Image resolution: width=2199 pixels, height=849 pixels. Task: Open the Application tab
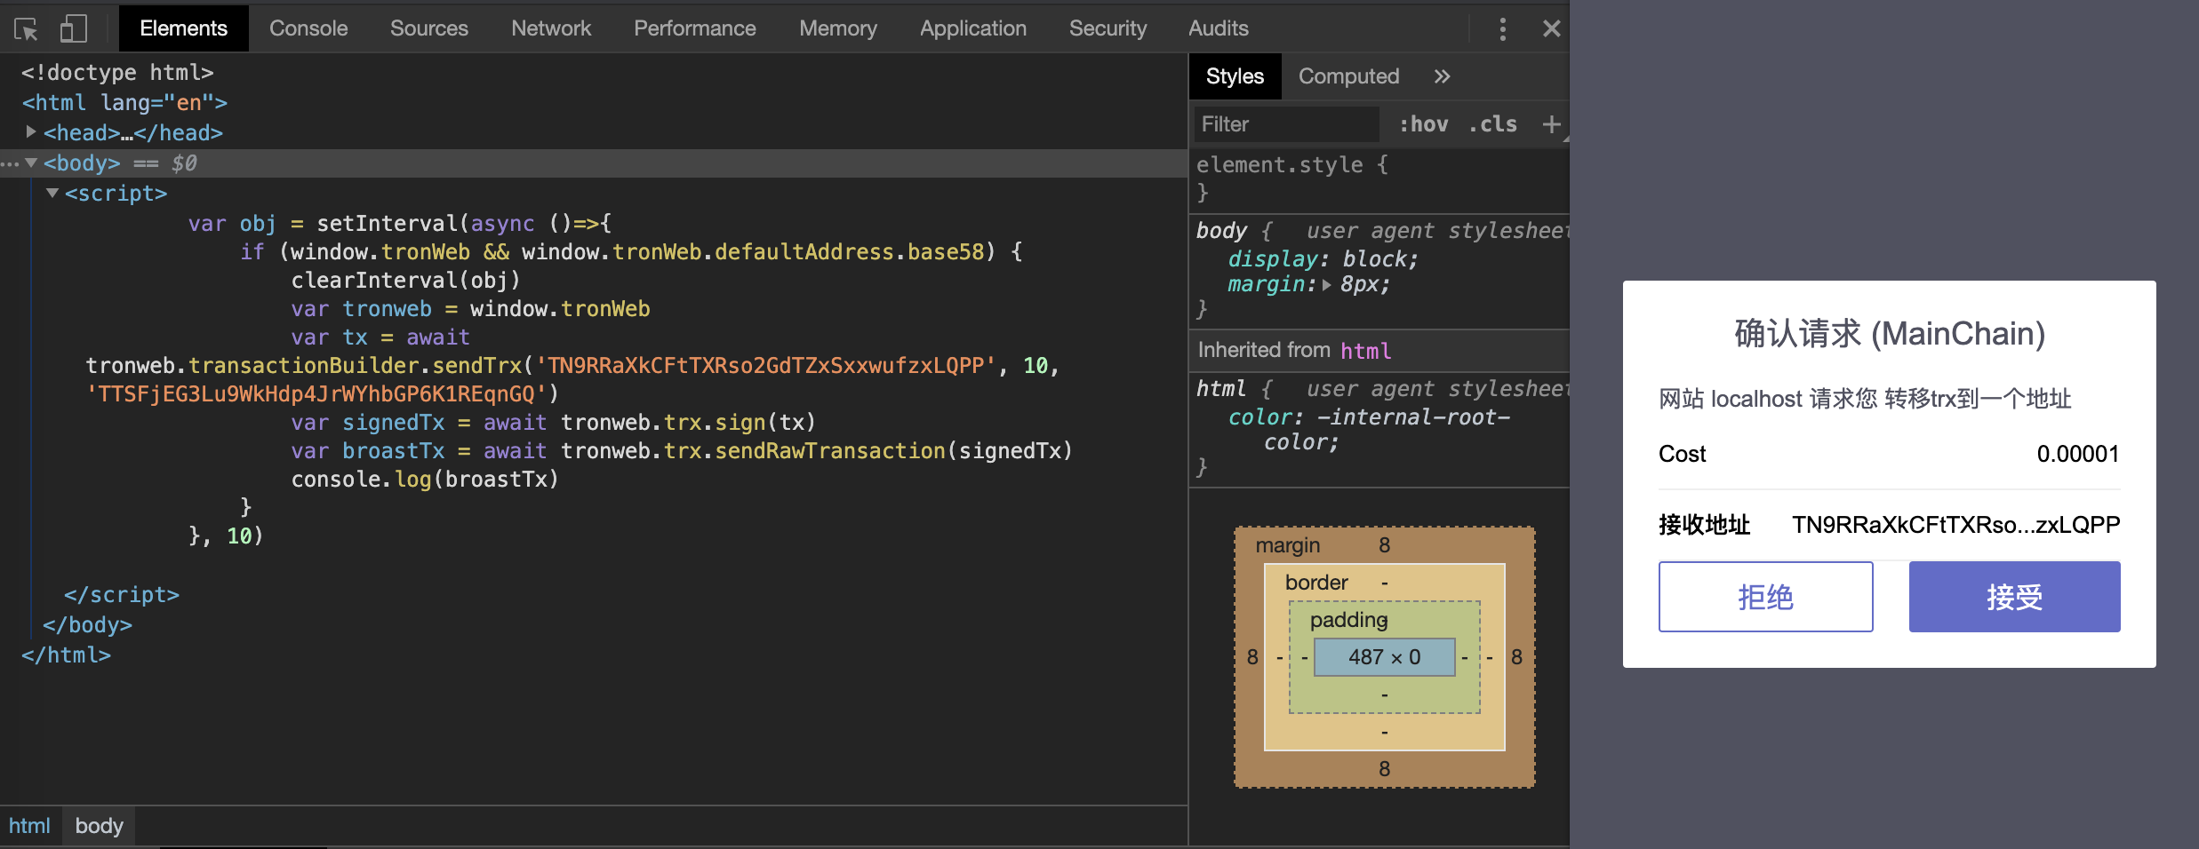point(973,28)
